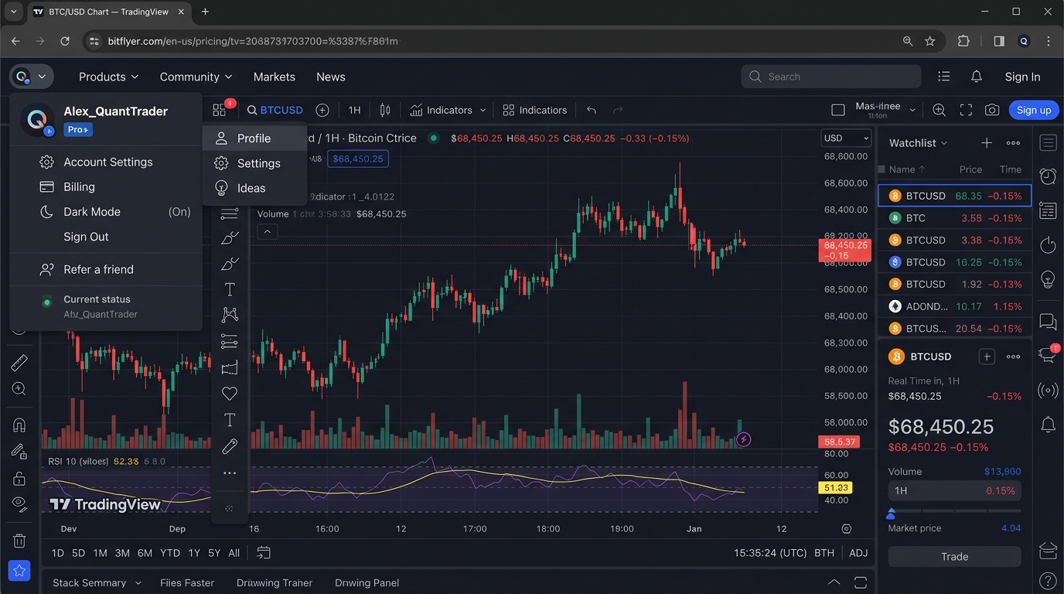Viewport: 1064px width, 594px height.
Task: Select the ruler measure tool in left sidebar
Action: (19, 362)
